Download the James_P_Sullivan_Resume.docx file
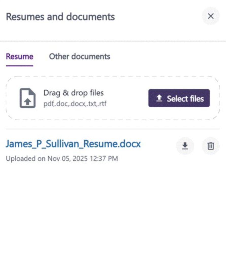This screenshot has height=269, width=226. pos(185,146)
